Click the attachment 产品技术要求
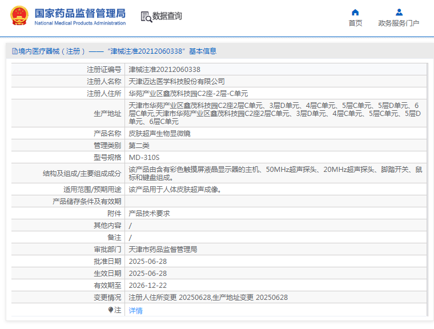This screenshot has height=329, width=434. coord(149,213)
